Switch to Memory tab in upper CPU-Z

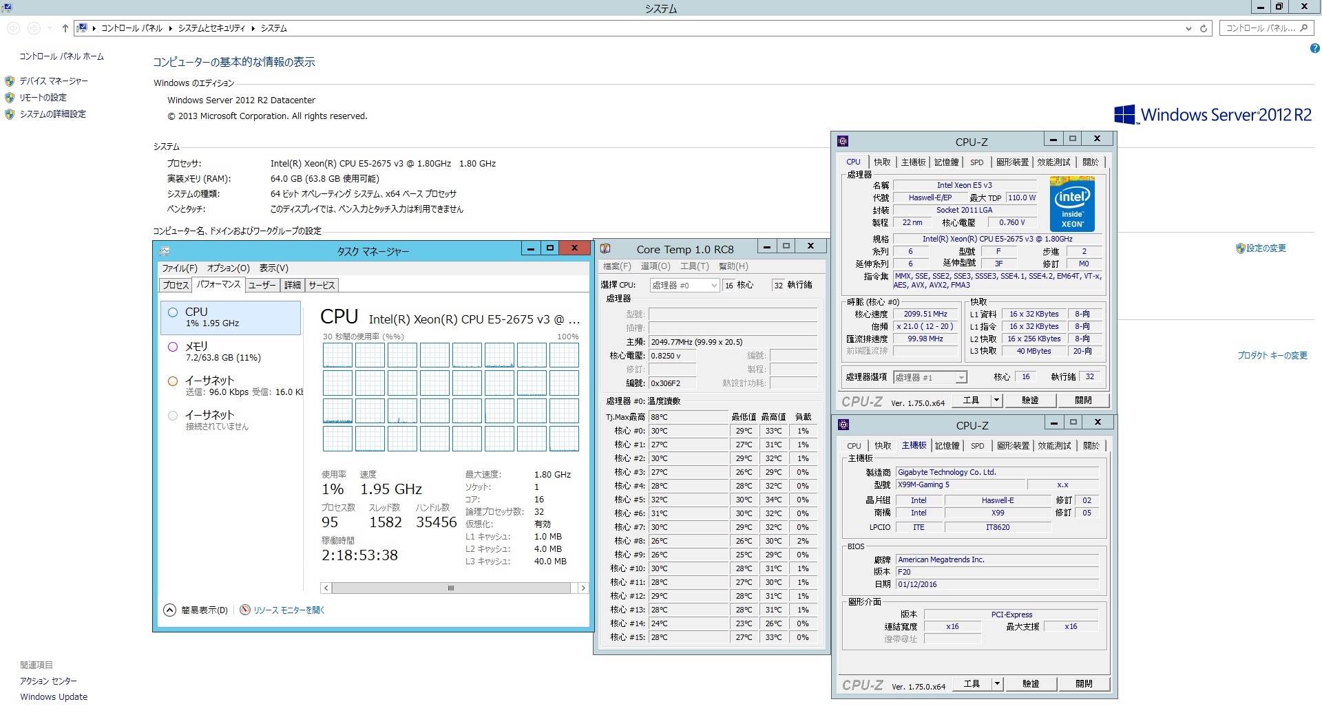tap(947, 162)
